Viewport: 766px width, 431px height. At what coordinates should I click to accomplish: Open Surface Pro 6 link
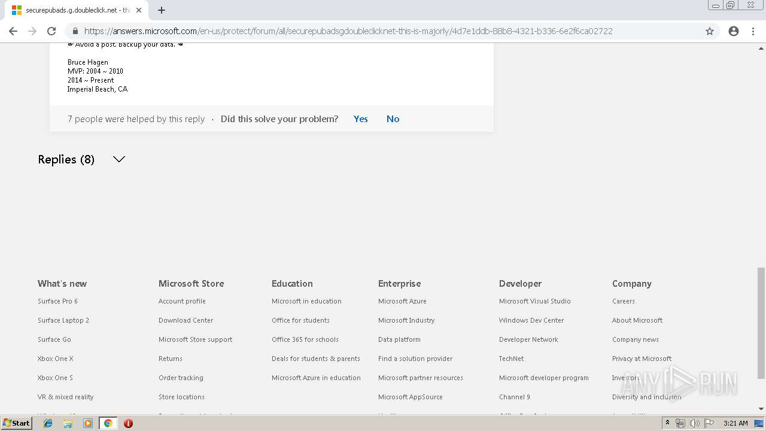(x=57, y=301)
